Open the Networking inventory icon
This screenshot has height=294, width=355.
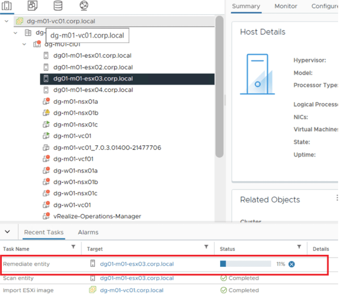pyautogui.click(x=84, y=6)
